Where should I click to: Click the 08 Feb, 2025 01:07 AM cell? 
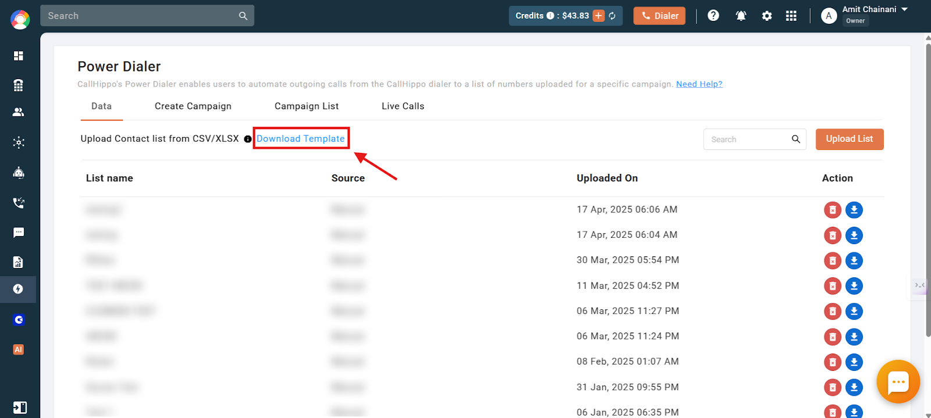[627, 362]
